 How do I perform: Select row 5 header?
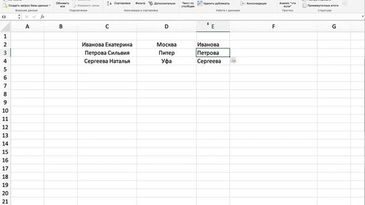[x=5, y=69]
